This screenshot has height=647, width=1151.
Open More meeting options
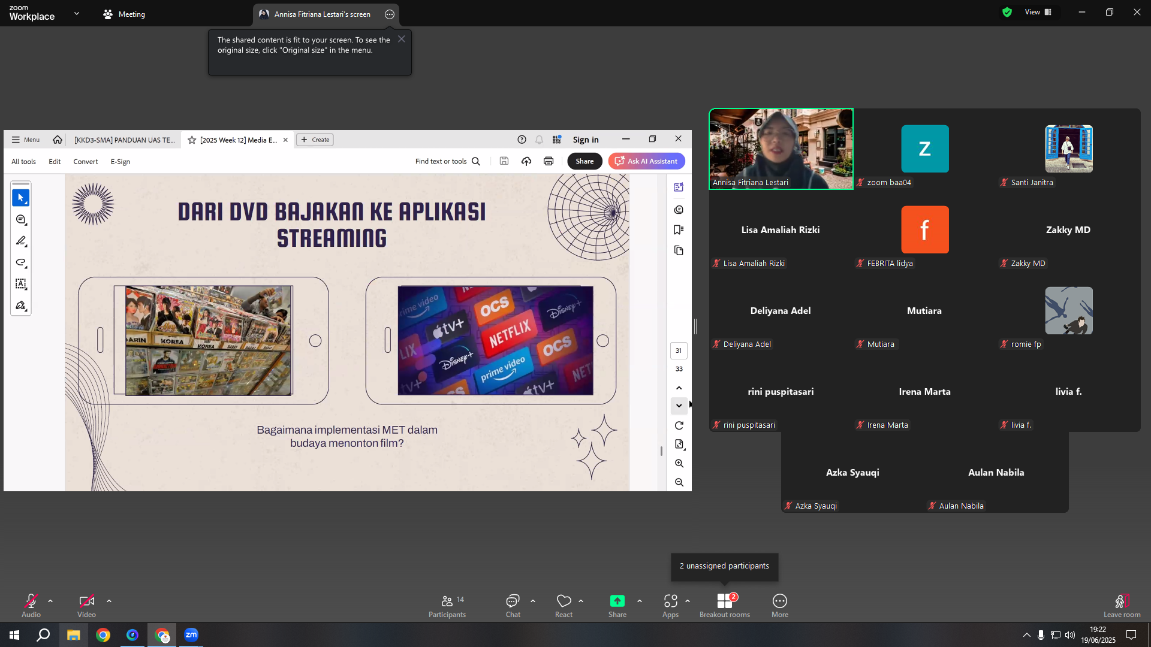tap(780, 606)
